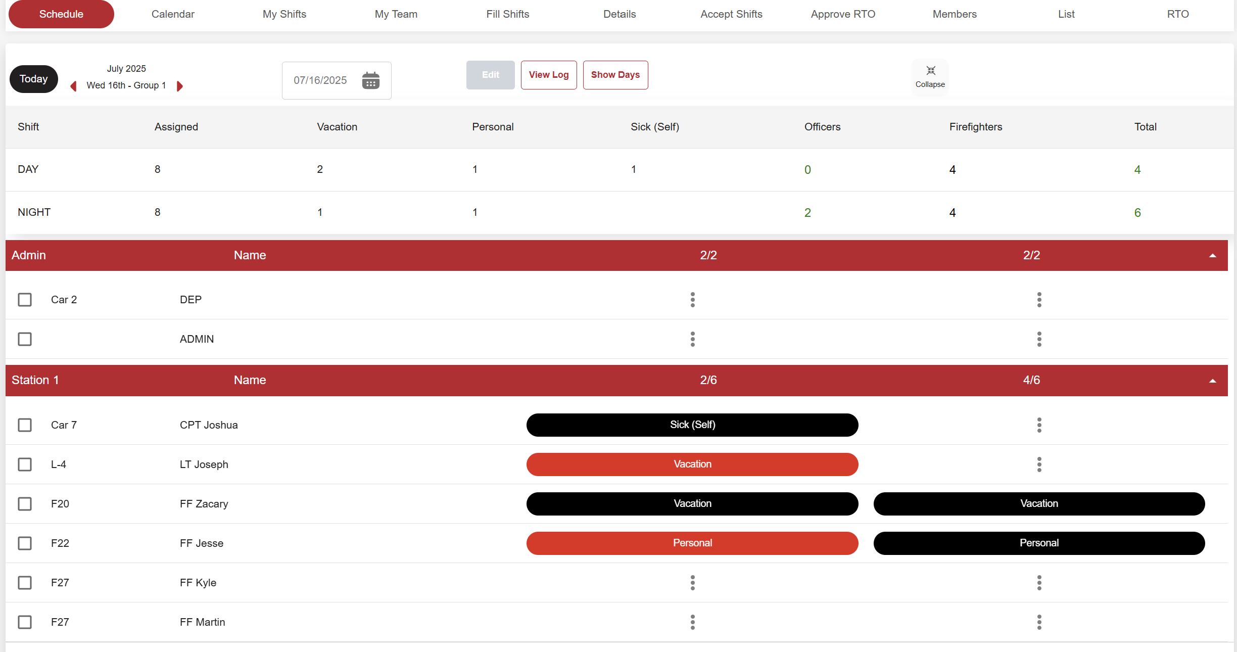Open night-shift options menu for CPT Joshua
Image resolution: width=1237 pixels, height=652 pixels.
coord(1039,425)
